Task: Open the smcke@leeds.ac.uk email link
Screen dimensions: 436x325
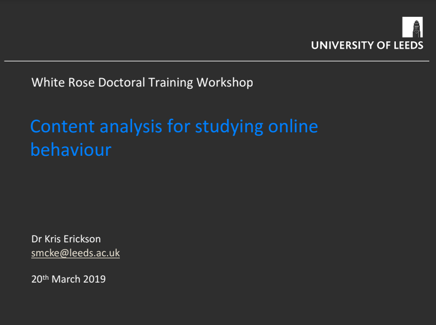Action: [76, 253]
